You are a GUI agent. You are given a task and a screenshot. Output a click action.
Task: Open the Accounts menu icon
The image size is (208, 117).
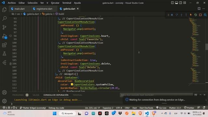click(4, 92)
